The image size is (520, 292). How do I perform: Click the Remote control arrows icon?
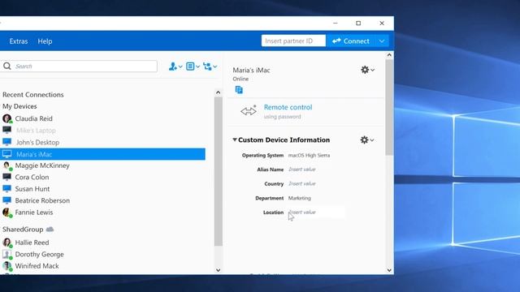(x=249, y=111)
